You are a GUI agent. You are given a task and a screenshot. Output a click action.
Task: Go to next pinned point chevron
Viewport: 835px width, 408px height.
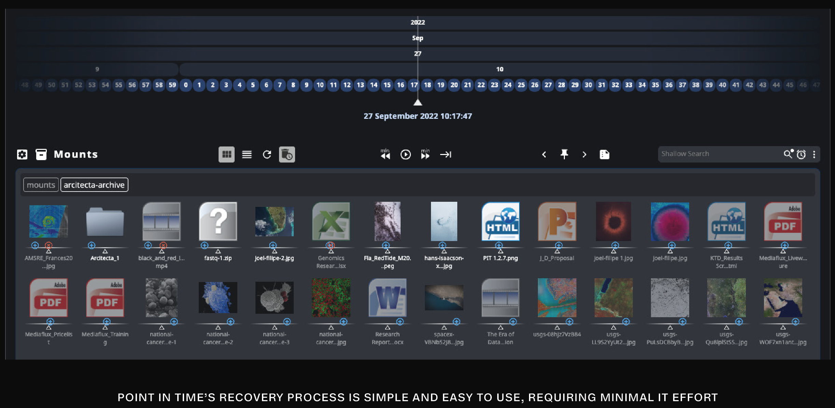(584, 155)
